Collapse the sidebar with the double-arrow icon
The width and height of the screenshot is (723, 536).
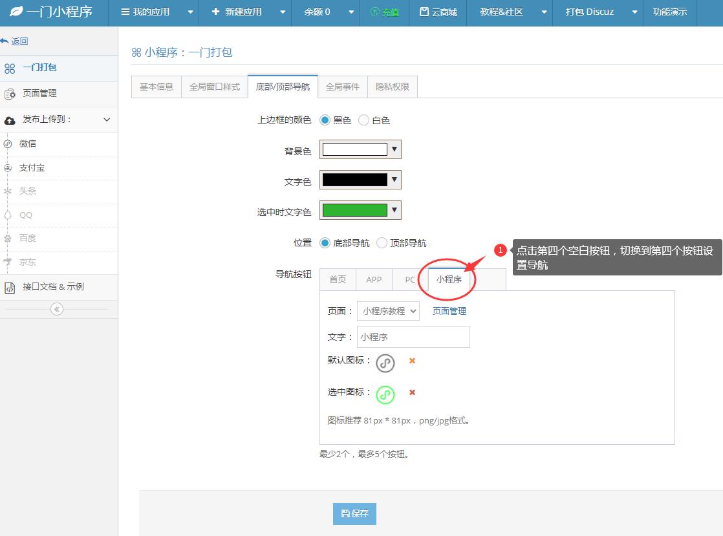coord(57,309)
